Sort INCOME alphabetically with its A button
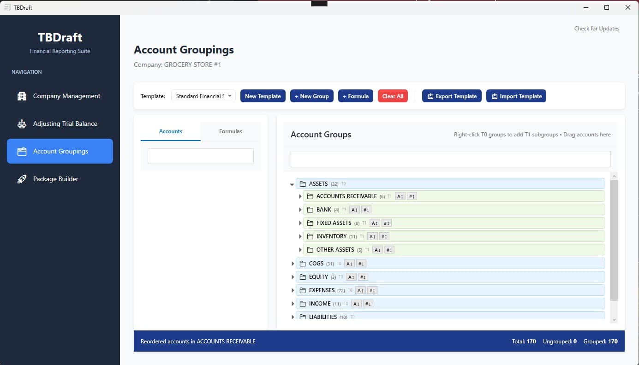 356,304
